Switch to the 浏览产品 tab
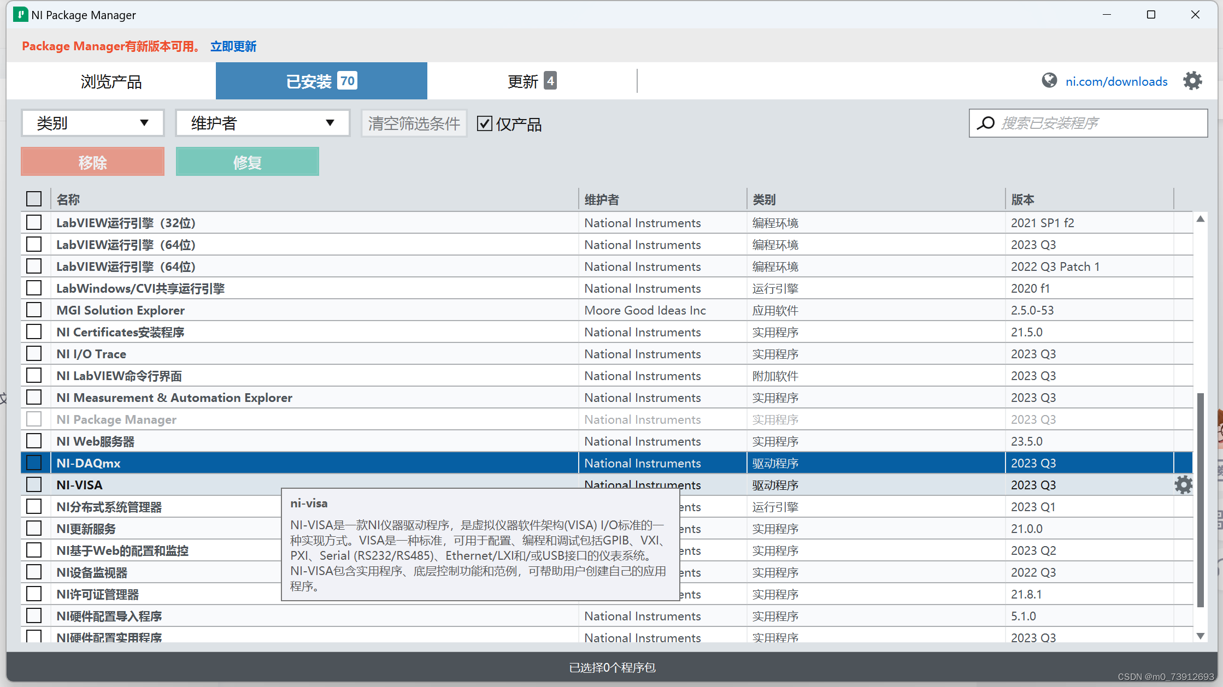 click(x=111, y=81)
